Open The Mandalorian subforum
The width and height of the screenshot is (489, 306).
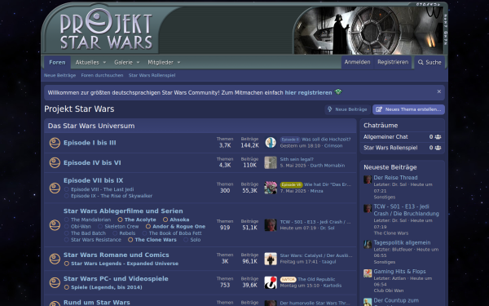(90, 220)
